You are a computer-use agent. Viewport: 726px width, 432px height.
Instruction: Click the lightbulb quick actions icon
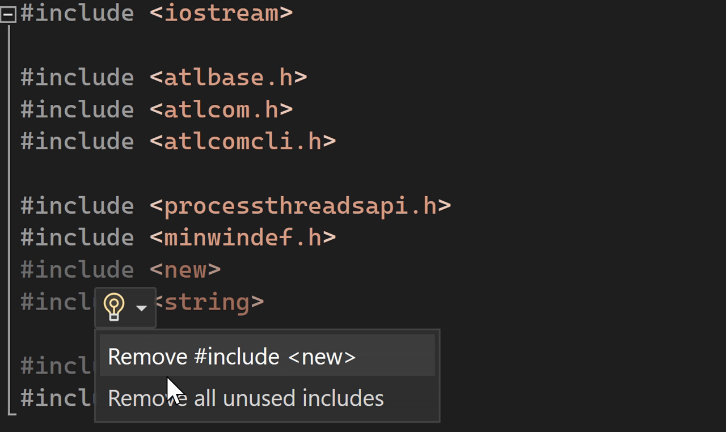pyautogui.click(x=114, y=307)
